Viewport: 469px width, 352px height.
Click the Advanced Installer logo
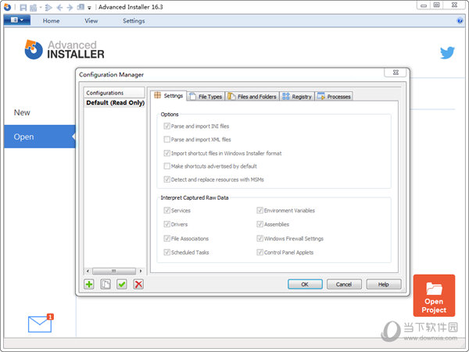(65, 49)
